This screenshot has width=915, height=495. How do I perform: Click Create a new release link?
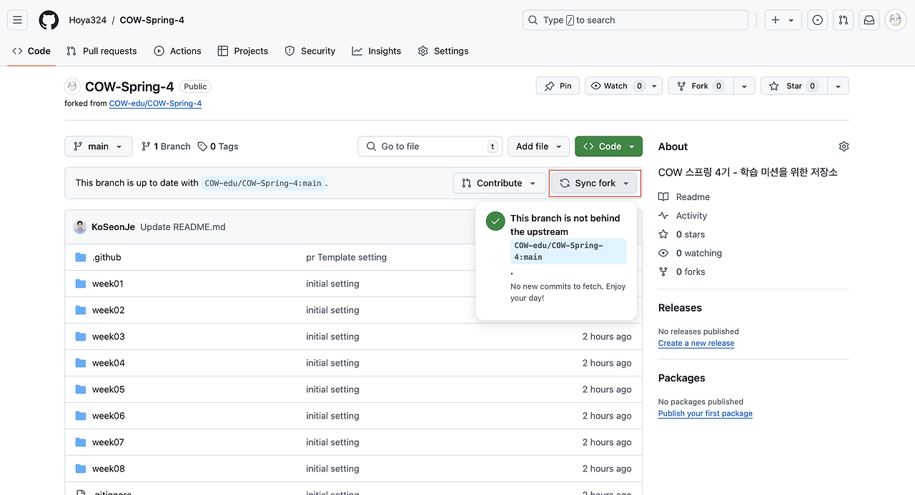(x=696, y=343)
